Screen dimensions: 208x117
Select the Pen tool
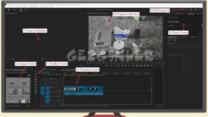(35, 85)
